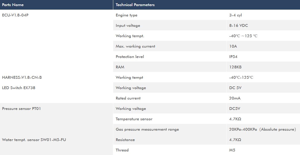300x155 pixels.
Task: Select the Rated current parameter
Action: (x=128, y=98)
